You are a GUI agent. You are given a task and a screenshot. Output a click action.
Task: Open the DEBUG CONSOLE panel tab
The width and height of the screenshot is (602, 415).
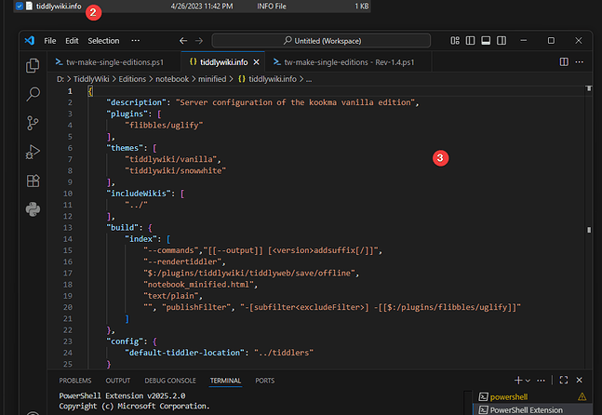click(x=170, y=381)
